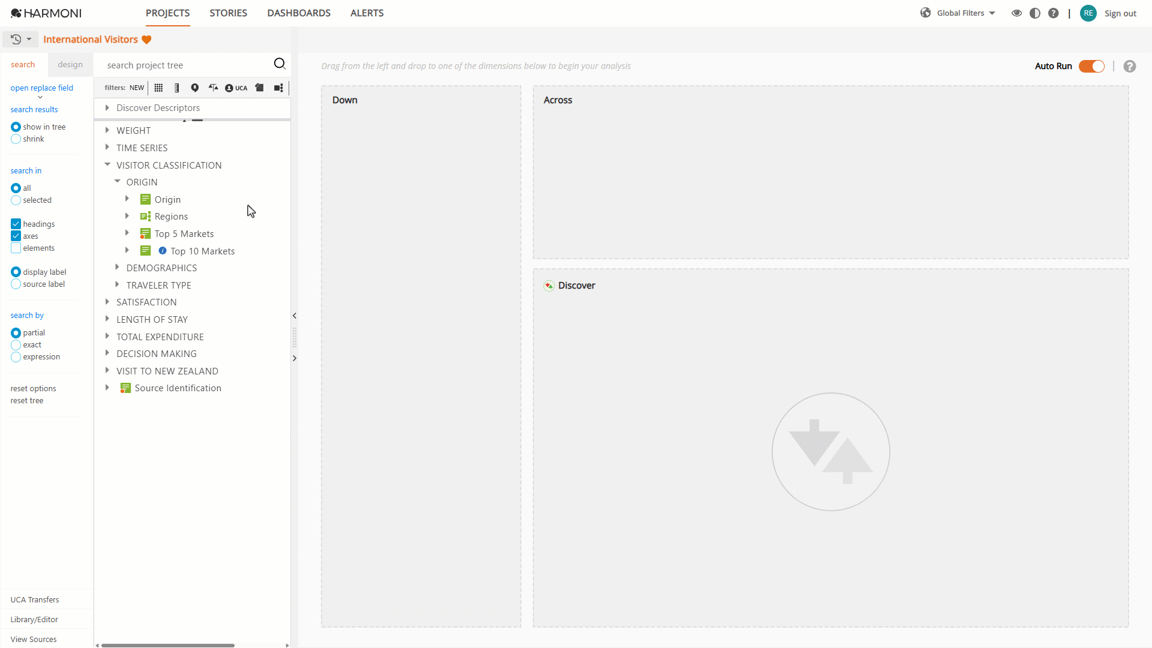Click the Global Filters globe icon

[x=926, y=13]
